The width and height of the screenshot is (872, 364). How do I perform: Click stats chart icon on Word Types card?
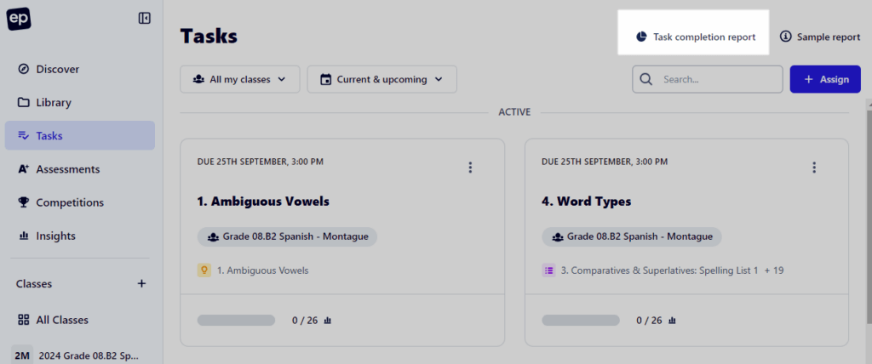tap(673, 320)
